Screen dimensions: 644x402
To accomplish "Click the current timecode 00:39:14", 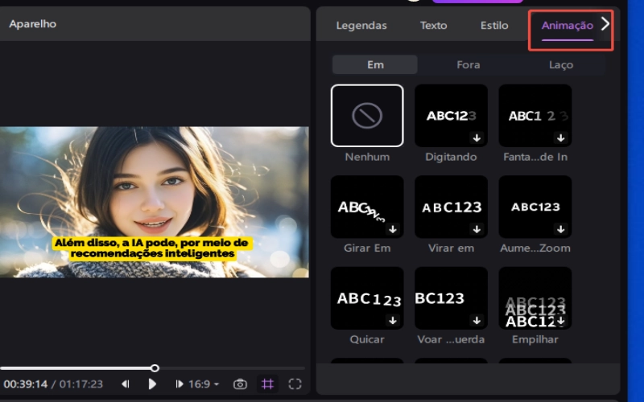I will tap(26, 384).
